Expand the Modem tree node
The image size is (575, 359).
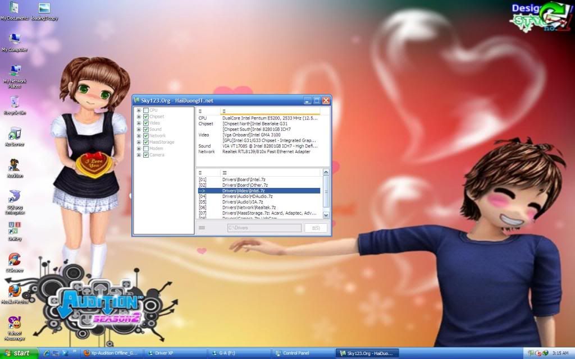[139, 149]
